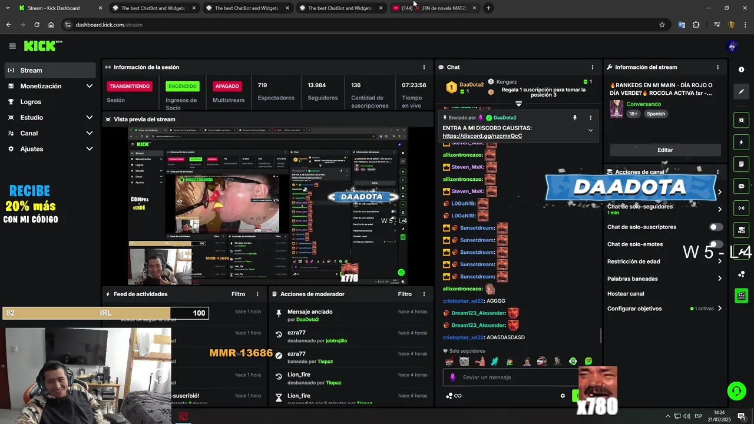
Task: Open Configurar objetivos arrow
Action: [719, 309]
